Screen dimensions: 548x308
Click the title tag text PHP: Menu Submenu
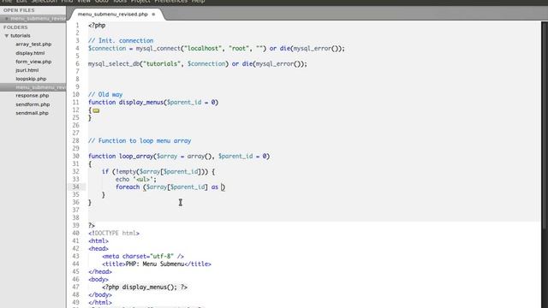(155, 264)
